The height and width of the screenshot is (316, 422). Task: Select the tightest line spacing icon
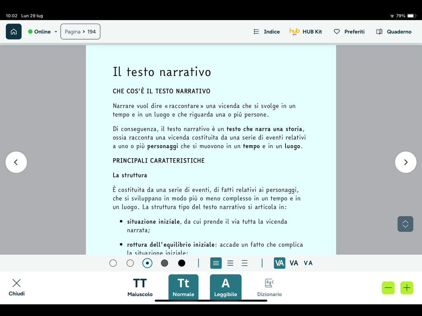click(x=216, y=263)
